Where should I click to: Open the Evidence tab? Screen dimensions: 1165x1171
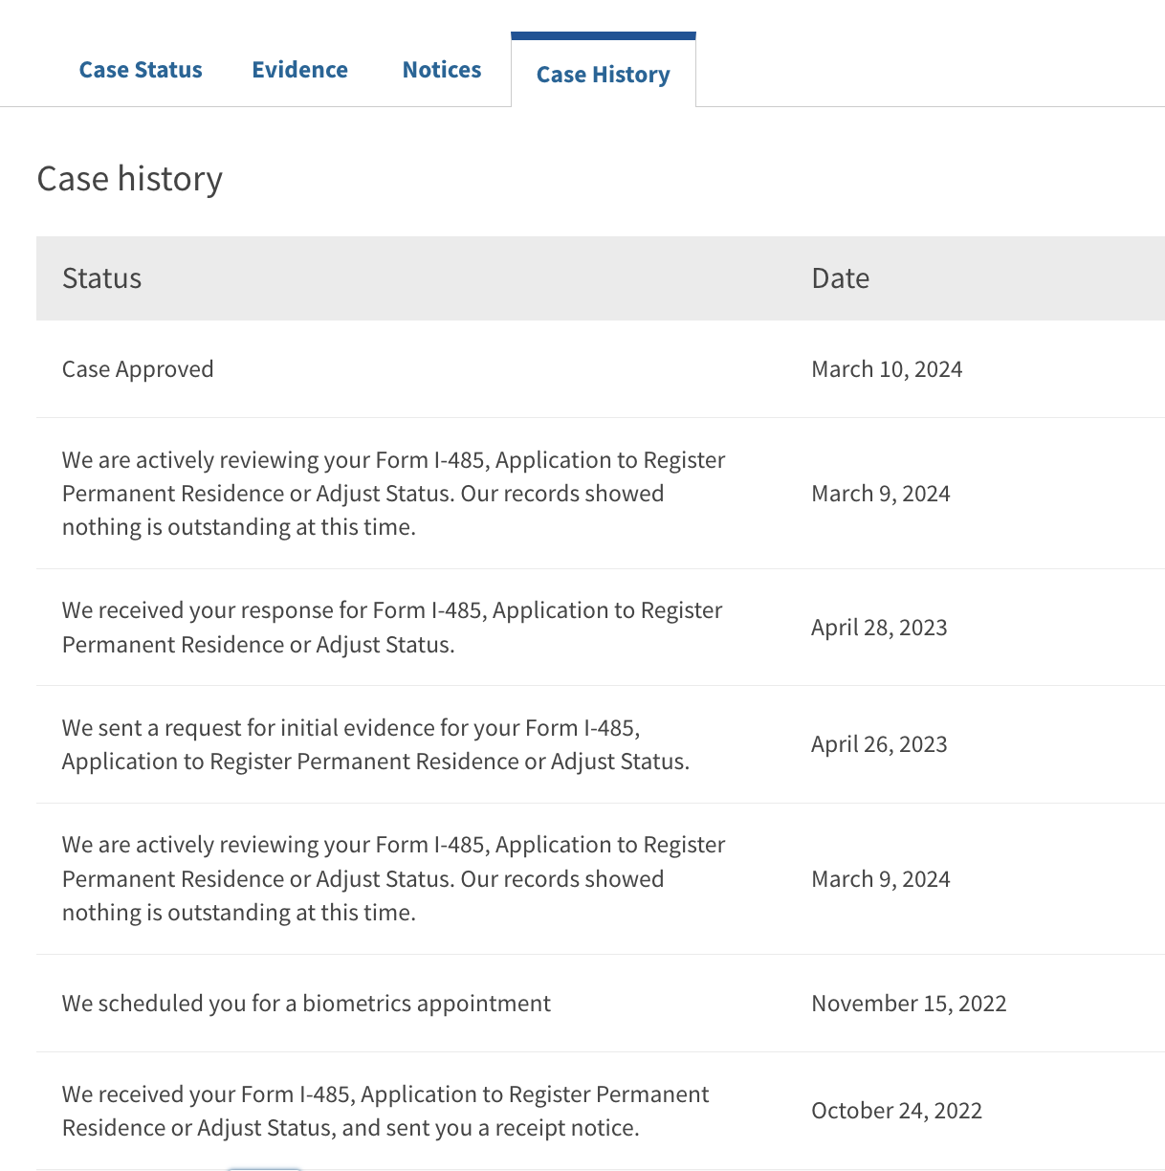(x=299, y=70)
